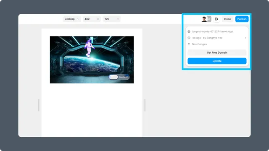Click the icon next to No changes
The width and height of the screenshot is (269, 151).
click(189, 44)
